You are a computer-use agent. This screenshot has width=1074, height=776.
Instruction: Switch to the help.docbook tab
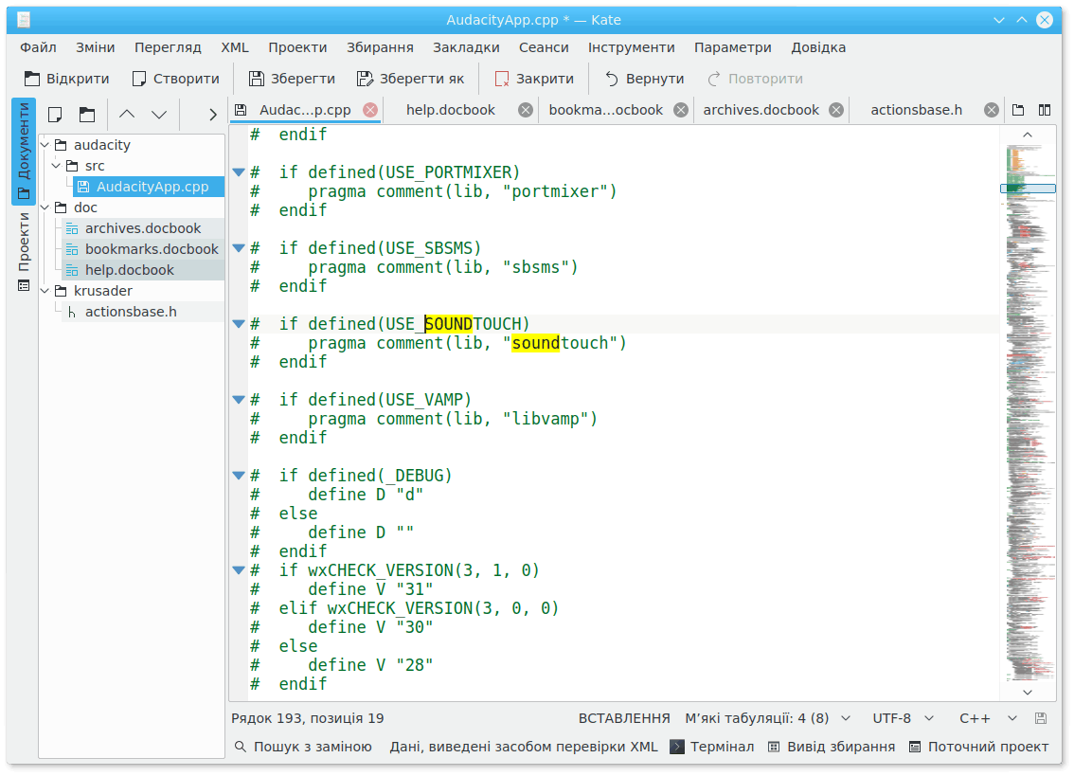pyautogui.click(x=451, y=110)
